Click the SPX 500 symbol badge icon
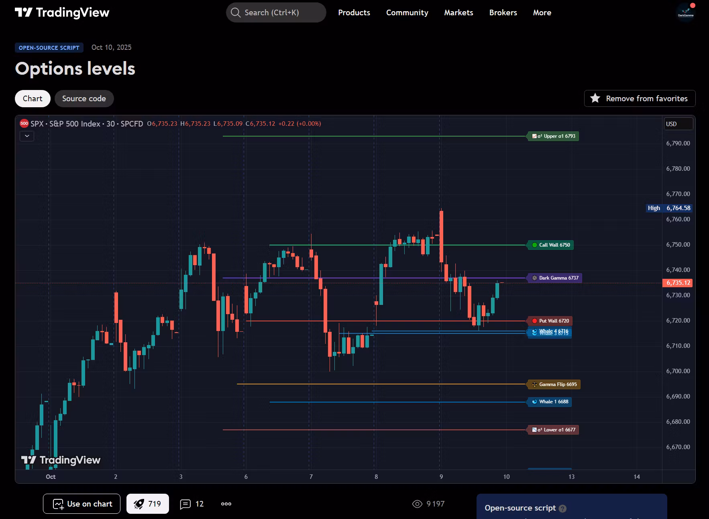709x519 pixels. point(24,124)
